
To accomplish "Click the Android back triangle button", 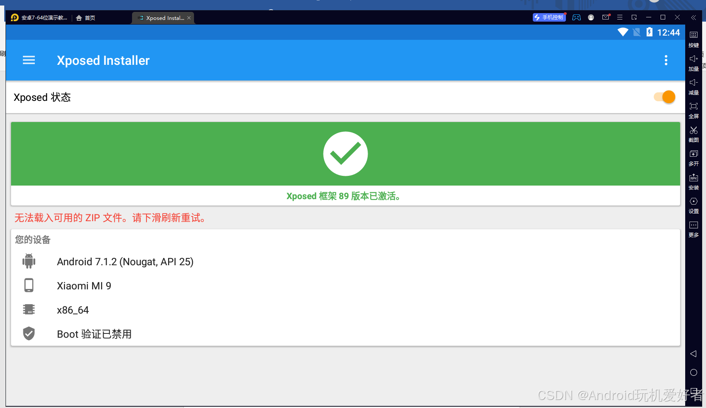I will click(x=693, y=354).
